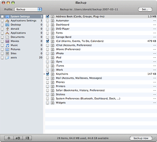
Task: Select the iWork row
Action: [x=101, y=70]
